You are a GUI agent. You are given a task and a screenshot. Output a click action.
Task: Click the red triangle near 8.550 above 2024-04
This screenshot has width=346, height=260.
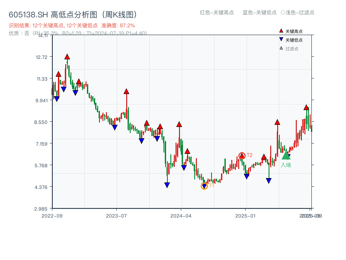click(x=179, y=123)
